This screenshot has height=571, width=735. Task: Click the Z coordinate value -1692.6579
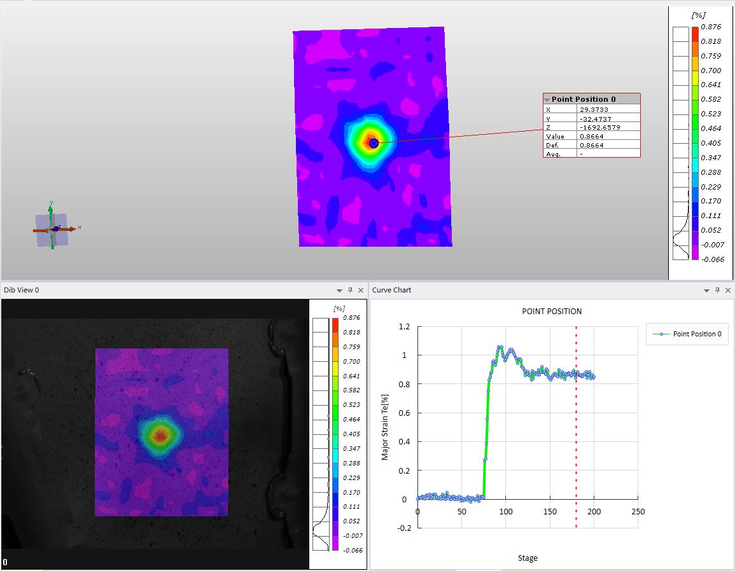click(x=599, y=127)
